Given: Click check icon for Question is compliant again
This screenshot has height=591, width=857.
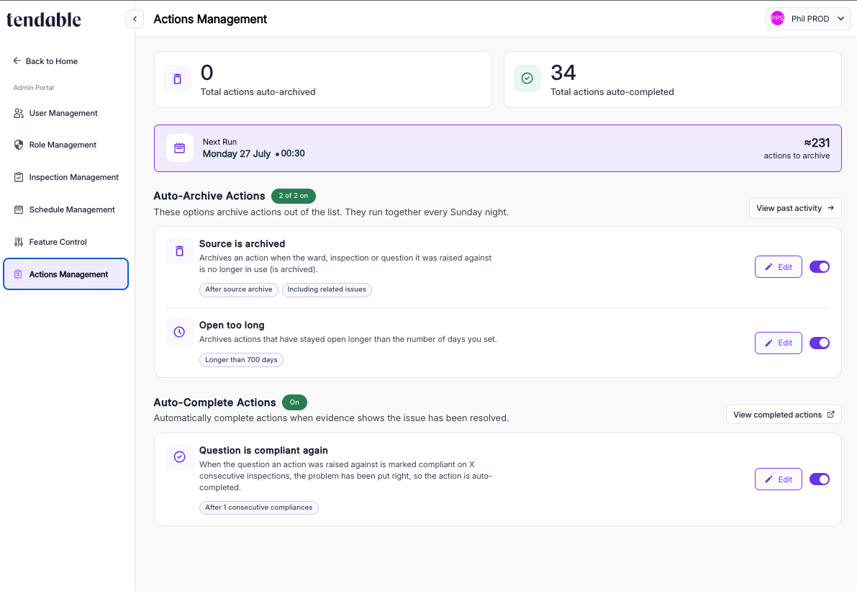Looking at the screenshot, I should [x=180, y=457].
